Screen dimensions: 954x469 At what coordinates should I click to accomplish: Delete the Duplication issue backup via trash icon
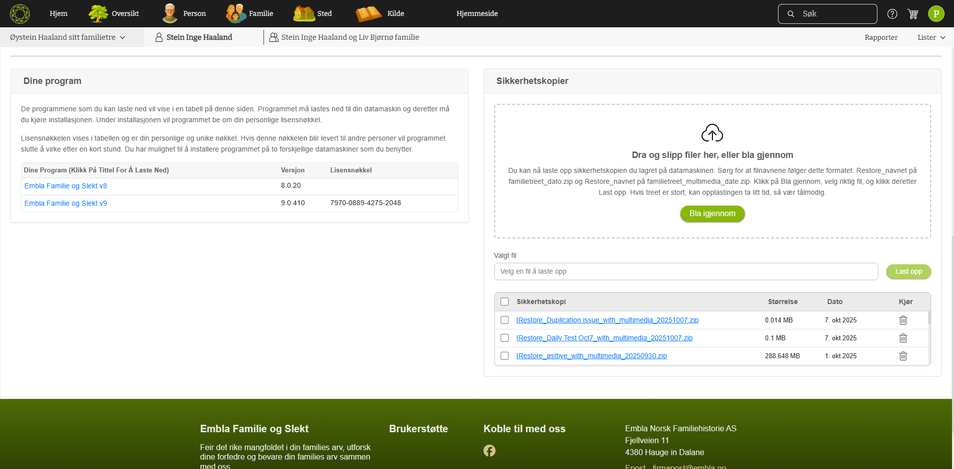click(x=903, y=320)
